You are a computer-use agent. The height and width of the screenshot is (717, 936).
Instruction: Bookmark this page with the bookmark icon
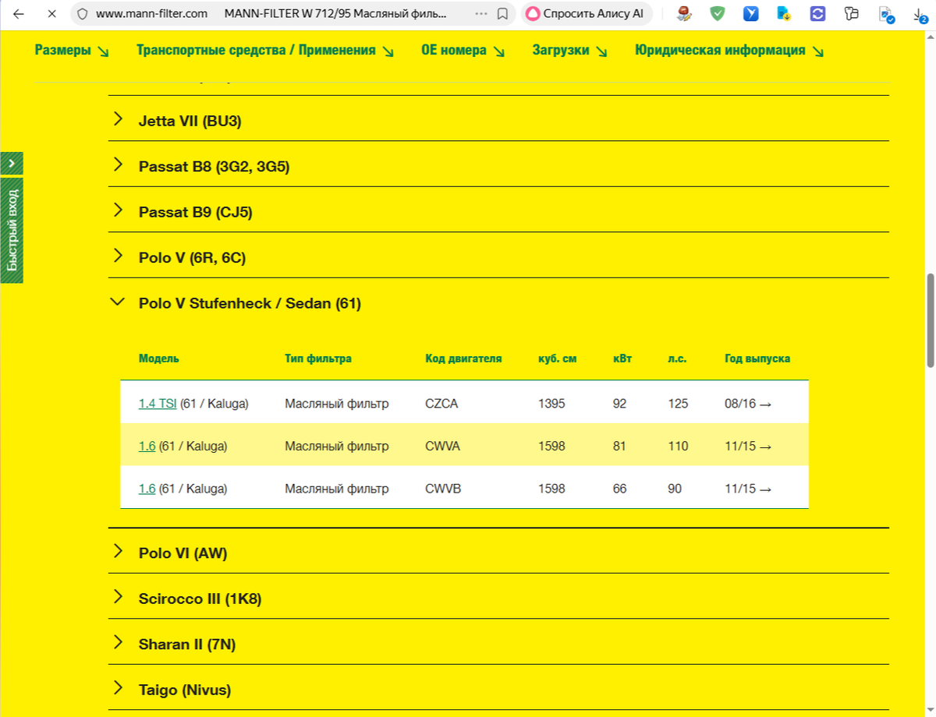click(503, 14)
